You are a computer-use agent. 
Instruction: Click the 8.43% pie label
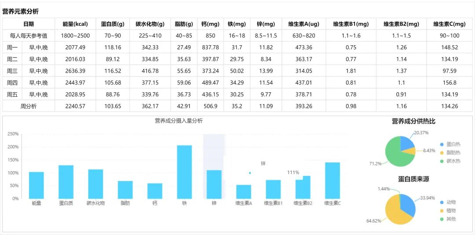click(x=429, y=150)
